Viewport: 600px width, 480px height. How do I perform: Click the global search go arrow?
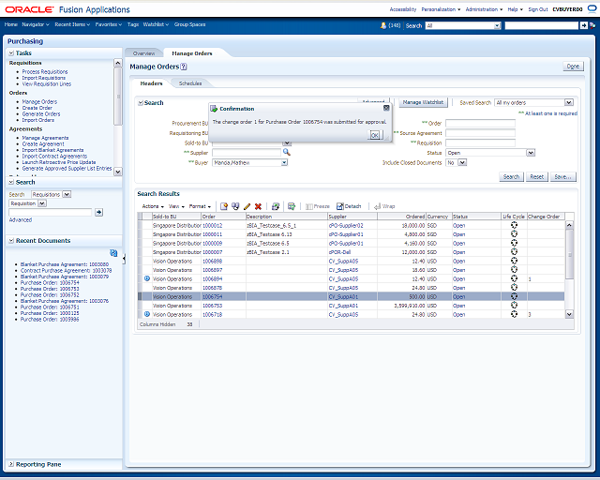(x=583, y=25)
